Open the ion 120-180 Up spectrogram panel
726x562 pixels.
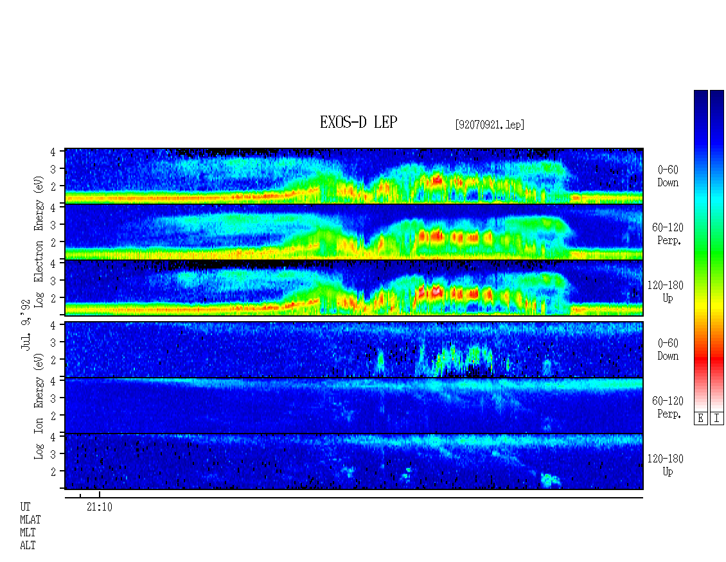(x=354, y=462)
